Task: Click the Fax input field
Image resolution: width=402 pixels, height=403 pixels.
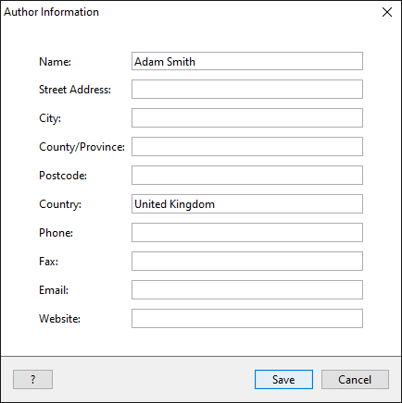Action: [247, 262]
